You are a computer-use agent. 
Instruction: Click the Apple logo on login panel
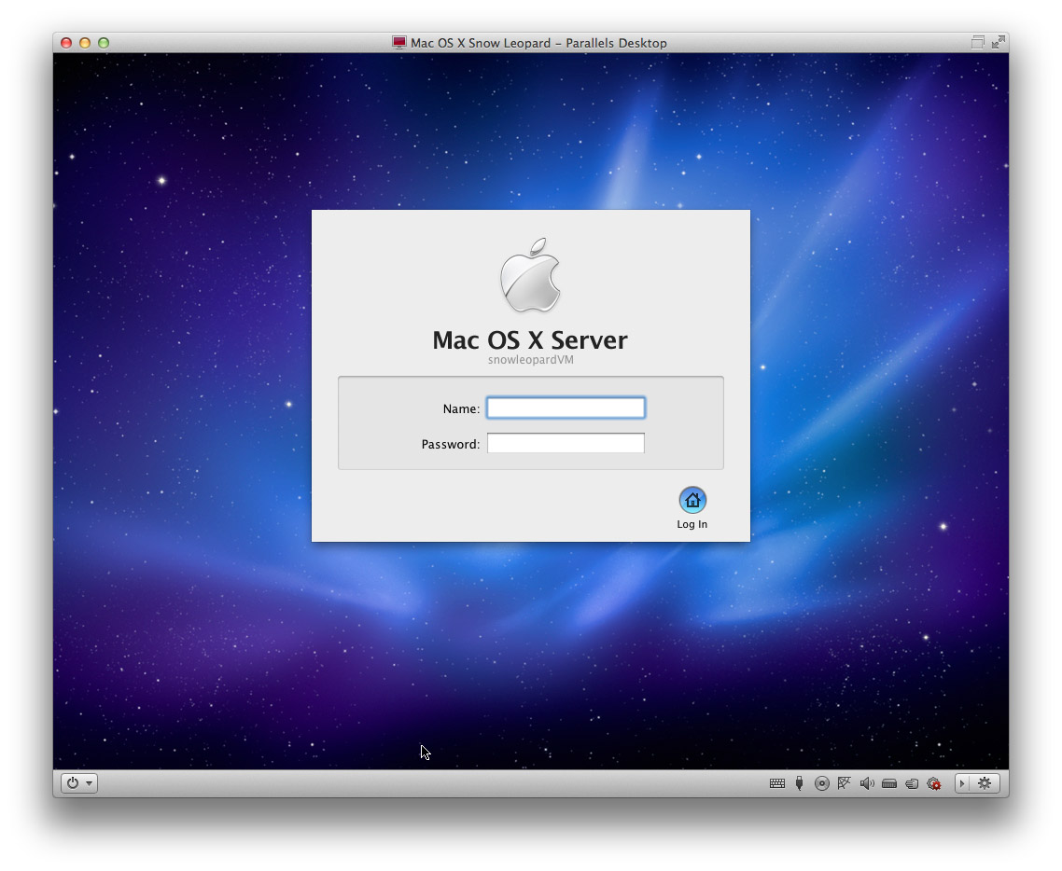(530, 275)
